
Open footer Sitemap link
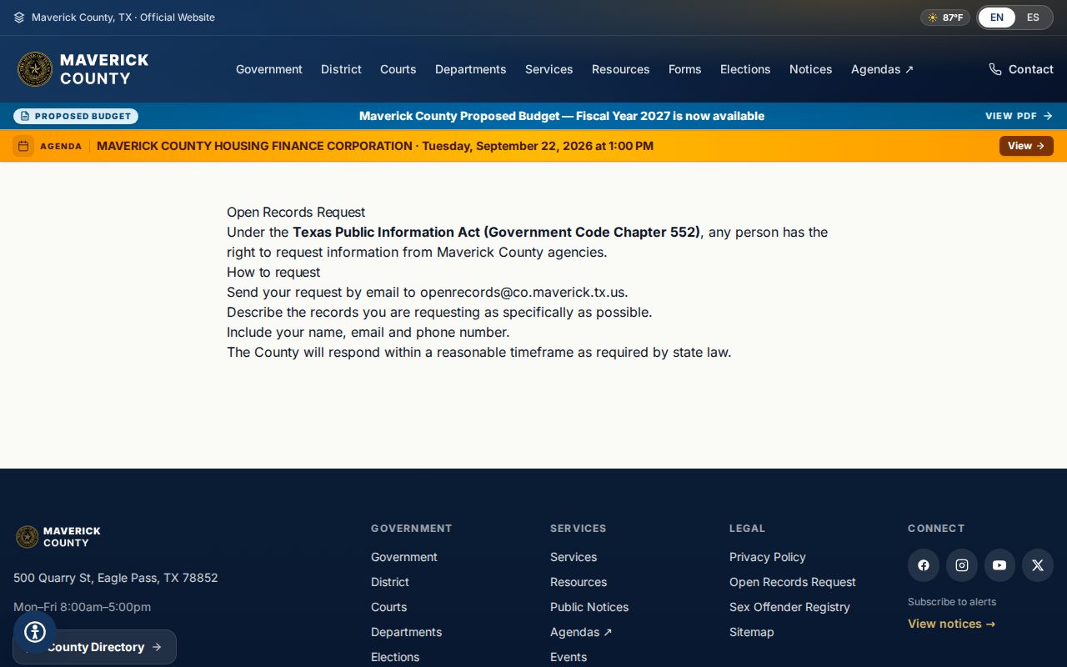tap(752, 632)
